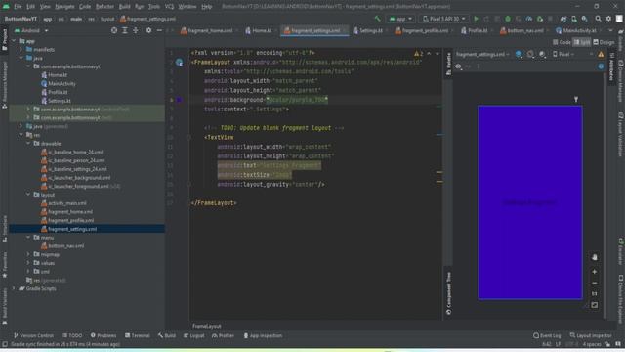
Task: Expand the values folder
Action: (x=28, y=263)
